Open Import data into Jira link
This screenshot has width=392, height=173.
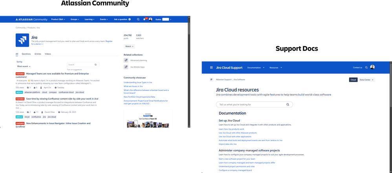click(x=227, y=144)
